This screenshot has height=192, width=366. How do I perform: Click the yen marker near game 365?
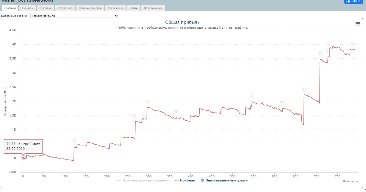176,112
